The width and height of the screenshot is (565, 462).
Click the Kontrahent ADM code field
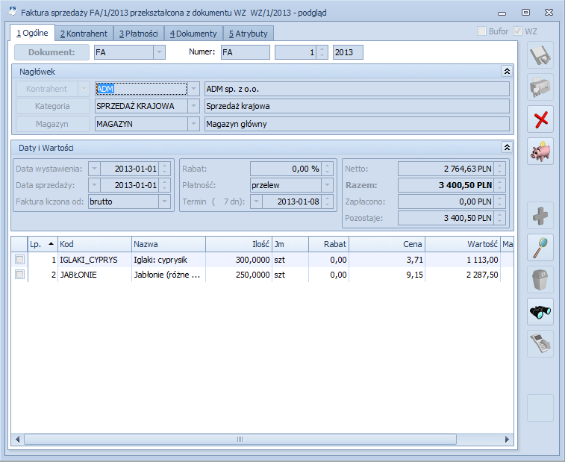coord(141,89)
